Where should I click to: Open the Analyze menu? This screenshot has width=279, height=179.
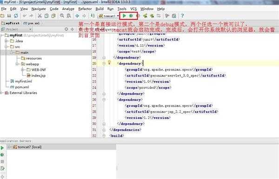[68, 9]
